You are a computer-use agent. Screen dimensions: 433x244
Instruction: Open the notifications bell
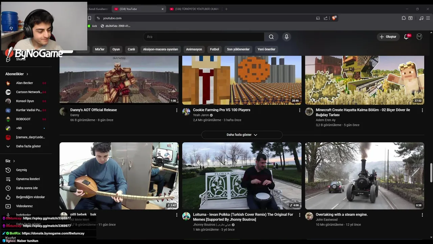[x=406, y=37]
